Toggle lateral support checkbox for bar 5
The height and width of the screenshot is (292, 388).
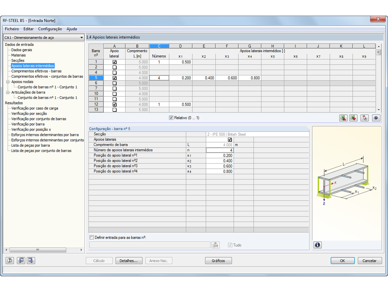click(x=114, y=78)
